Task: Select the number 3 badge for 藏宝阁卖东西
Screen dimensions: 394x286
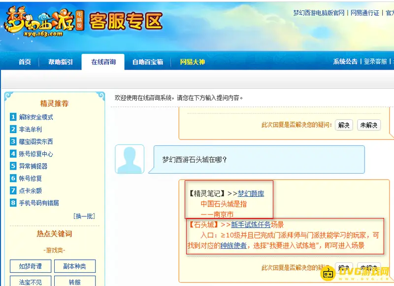Action: point(13,142)
